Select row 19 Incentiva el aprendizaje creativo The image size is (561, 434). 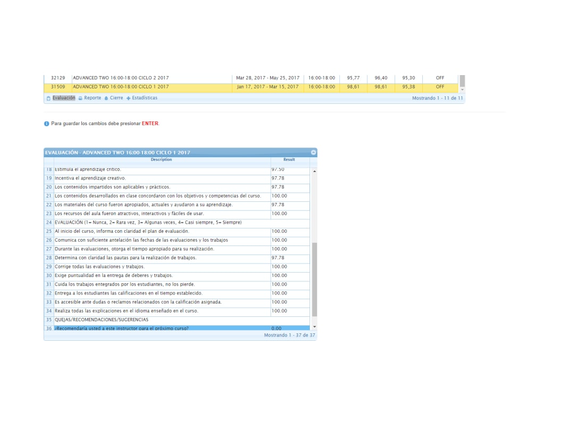[177, 178]
